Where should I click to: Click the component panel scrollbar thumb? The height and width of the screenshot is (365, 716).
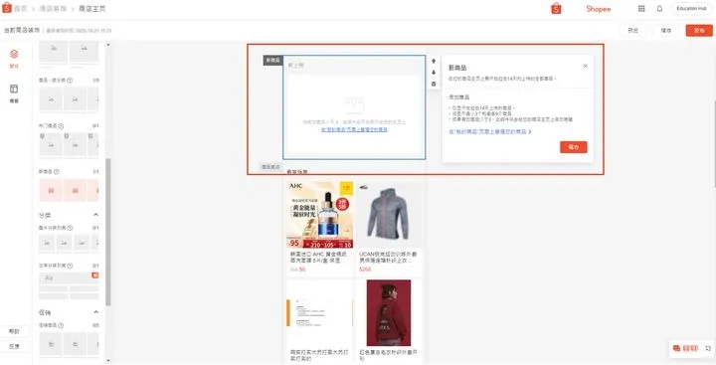tap(108, 232)
